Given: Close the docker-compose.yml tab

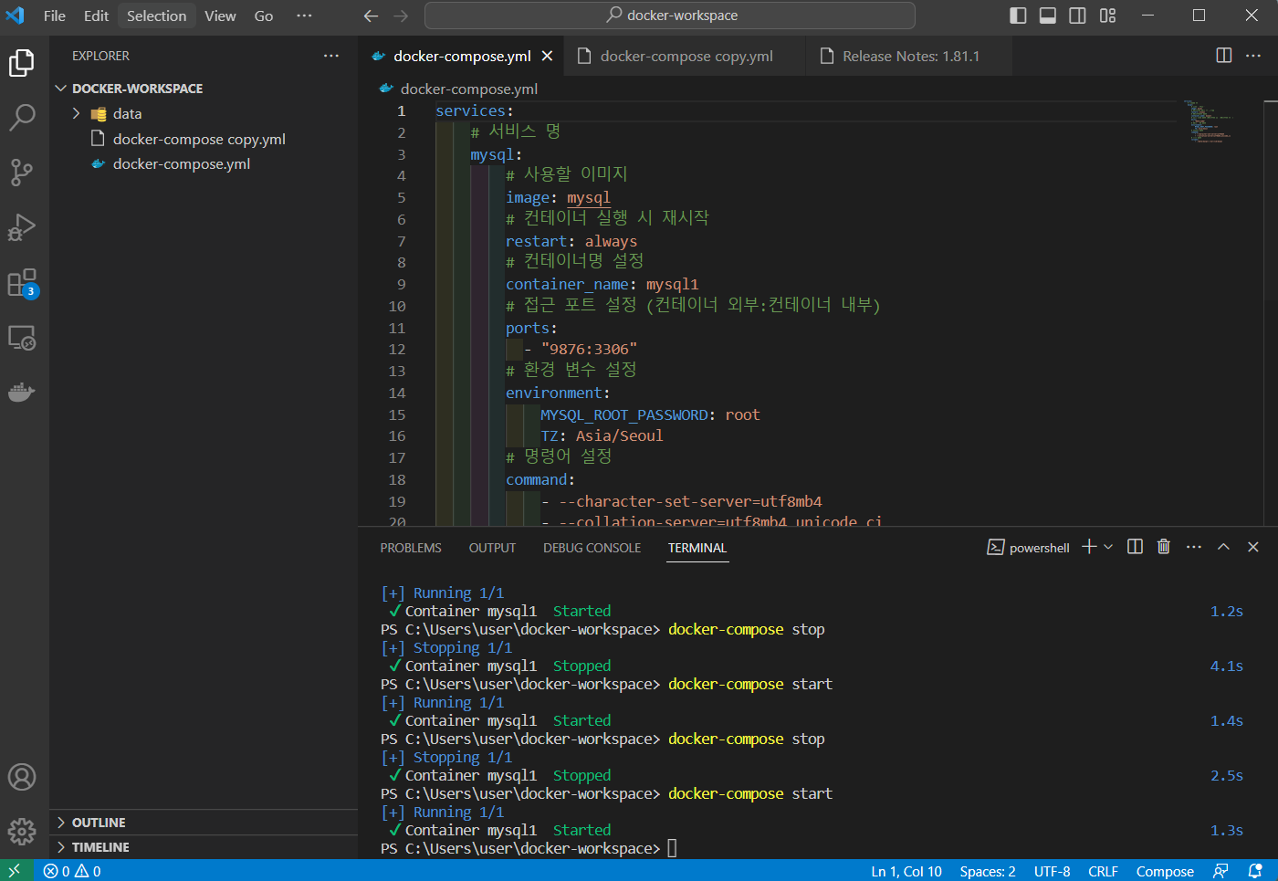Looking at the screenshot, I should pyautogui.click(x=547, y=56).
